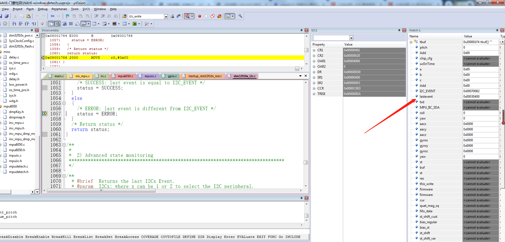
Task: Open the Logic Analyzer analysis icon
Action: coord(114,24)
